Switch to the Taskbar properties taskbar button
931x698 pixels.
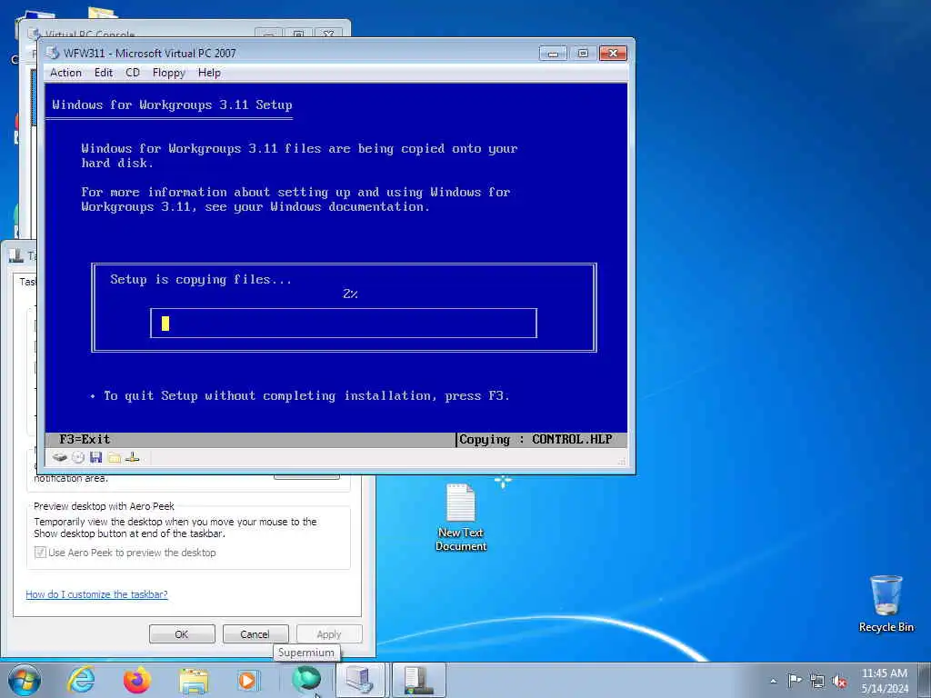(x=418, y=680)
